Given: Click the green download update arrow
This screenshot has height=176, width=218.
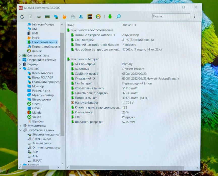Looking at the screenshot, I should point(110,17).
